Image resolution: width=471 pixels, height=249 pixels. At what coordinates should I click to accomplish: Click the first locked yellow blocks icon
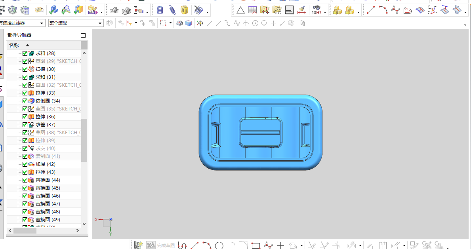(x=338, y=10)
